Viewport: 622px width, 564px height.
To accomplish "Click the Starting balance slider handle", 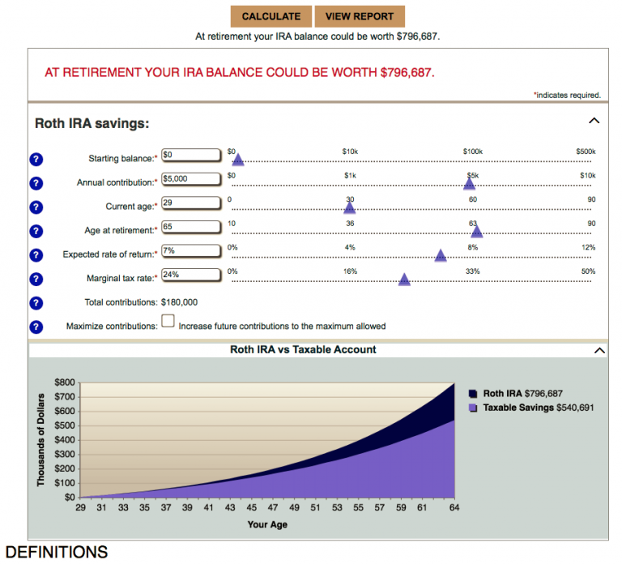I will [x=238, y=160].
